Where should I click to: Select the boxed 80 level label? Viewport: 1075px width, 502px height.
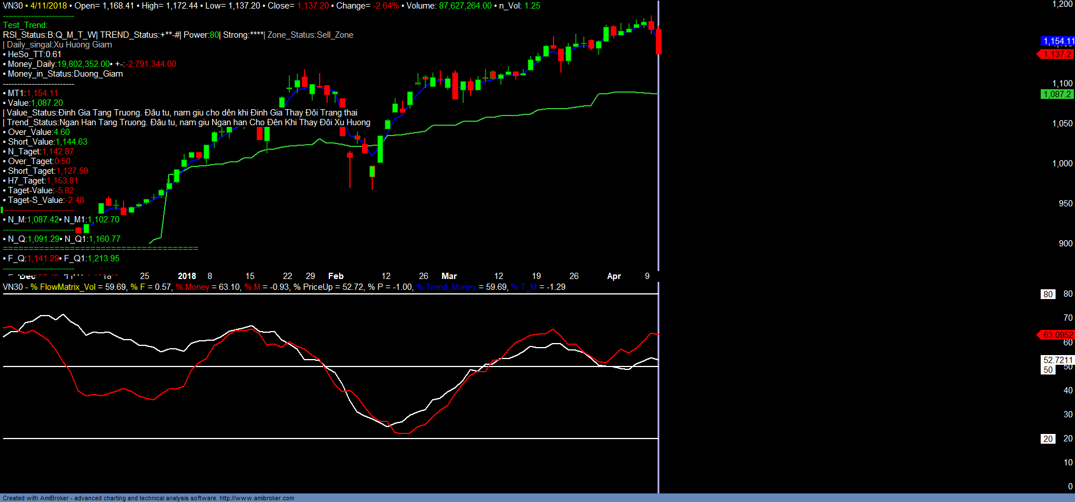point(1048,294)
